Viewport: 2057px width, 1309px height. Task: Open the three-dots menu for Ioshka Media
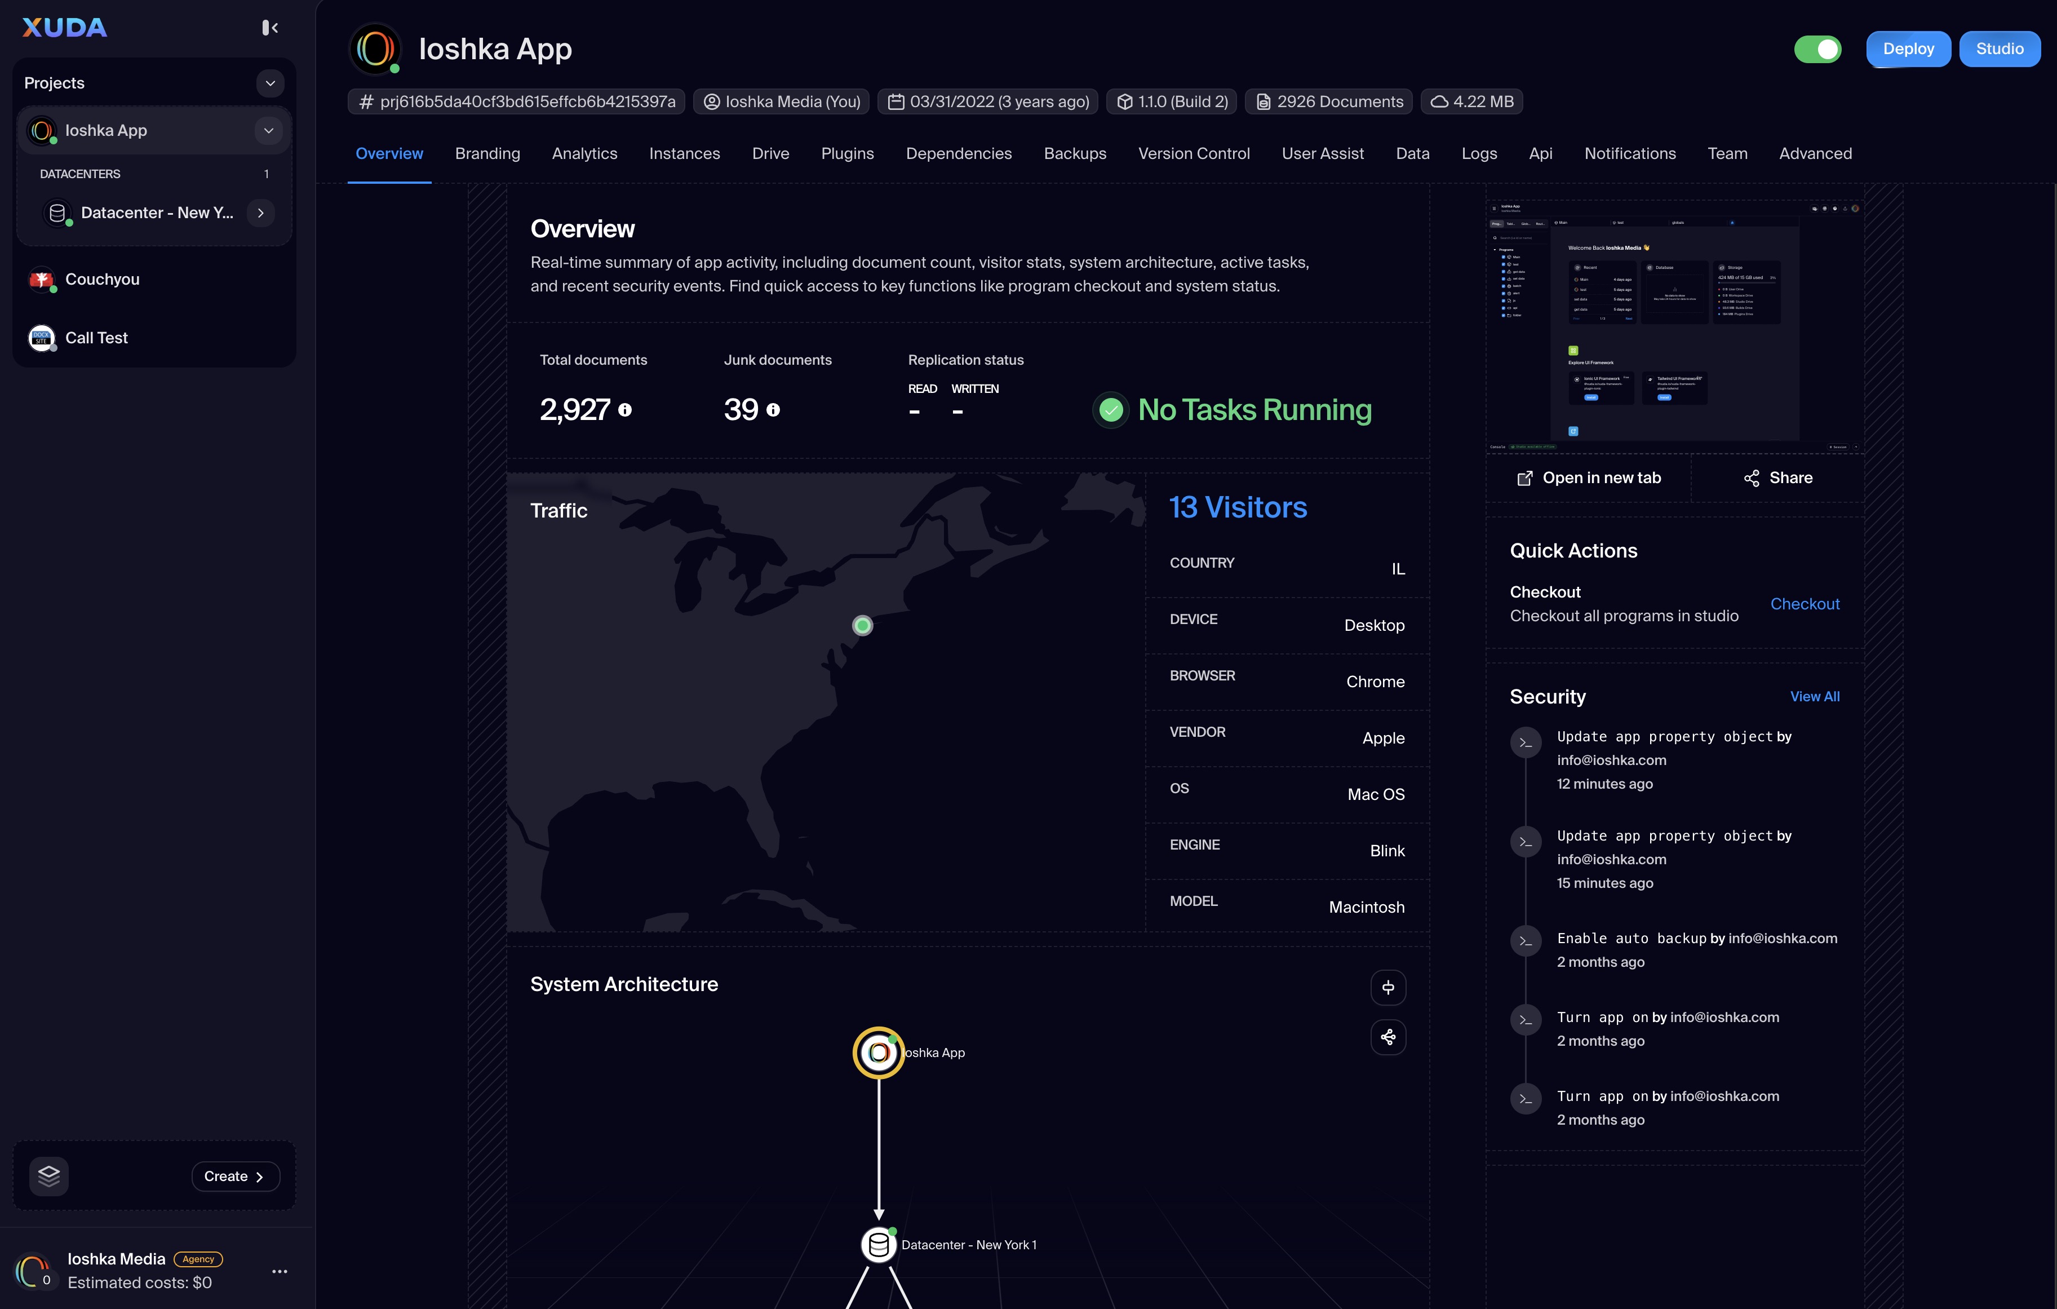tap(280, 1271)
